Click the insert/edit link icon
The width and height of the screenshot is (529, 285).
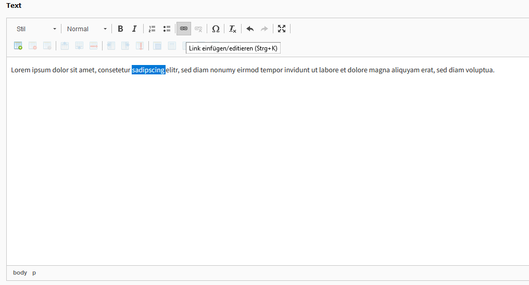(x=184, y=29)
